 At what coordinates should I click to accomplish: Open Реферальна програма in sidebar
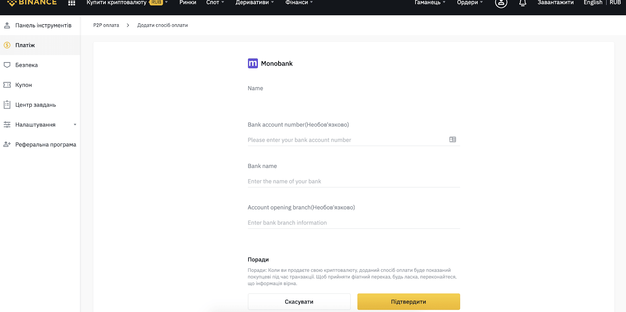coord(40,144)
